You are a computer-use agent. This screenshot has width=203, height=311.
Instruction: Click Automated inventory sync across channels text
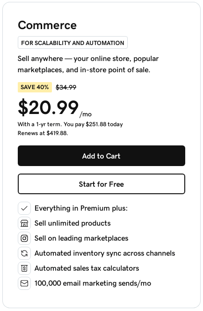click(x=105, y=253)
